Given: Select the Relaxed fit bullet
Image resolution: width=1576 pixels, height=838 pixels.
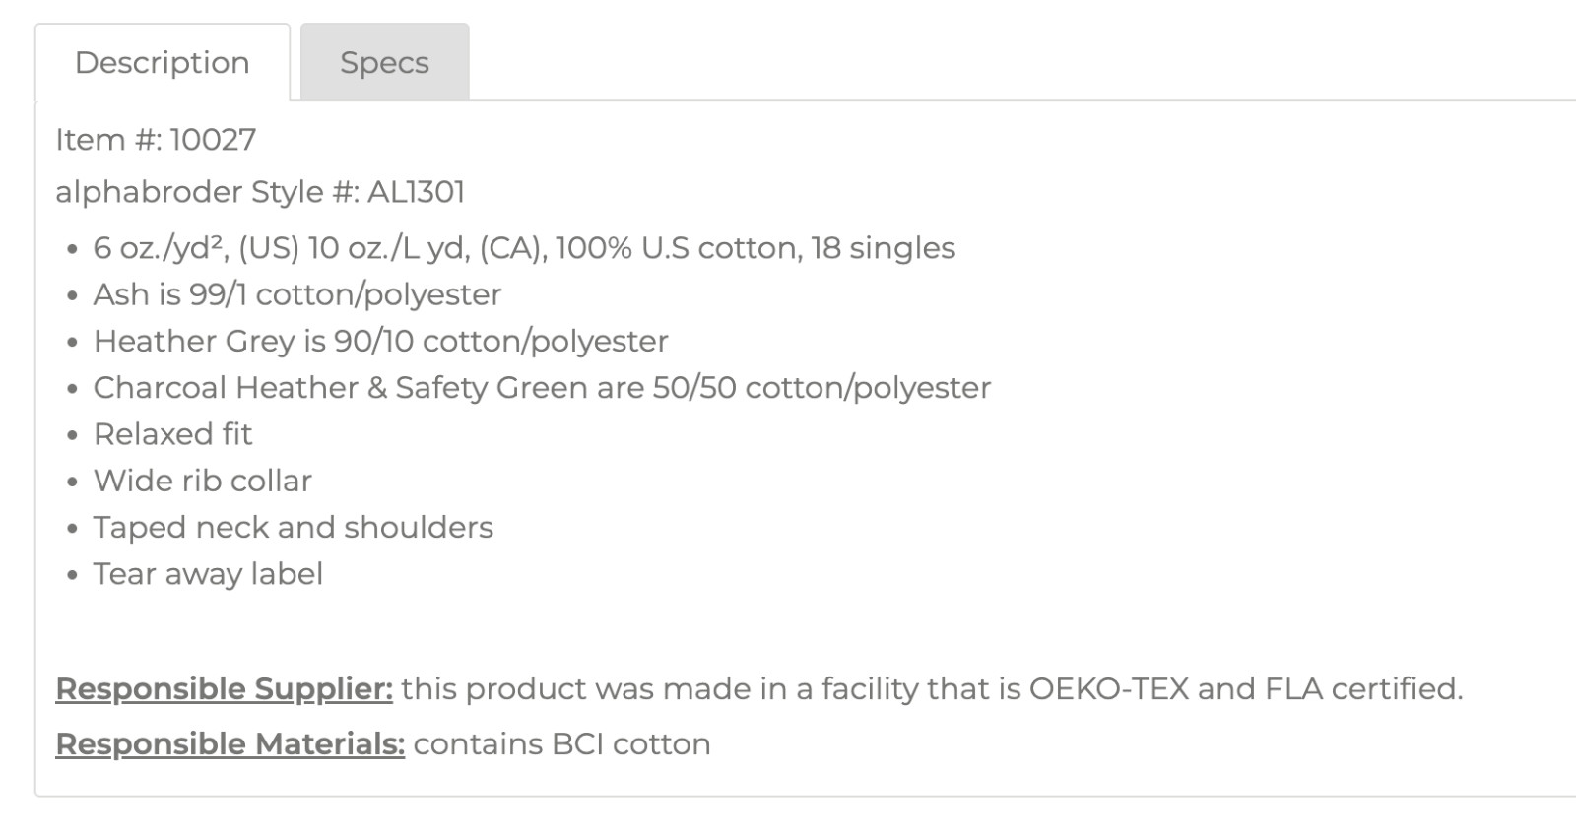Looking at the screenshot, I should click(172, 433).
